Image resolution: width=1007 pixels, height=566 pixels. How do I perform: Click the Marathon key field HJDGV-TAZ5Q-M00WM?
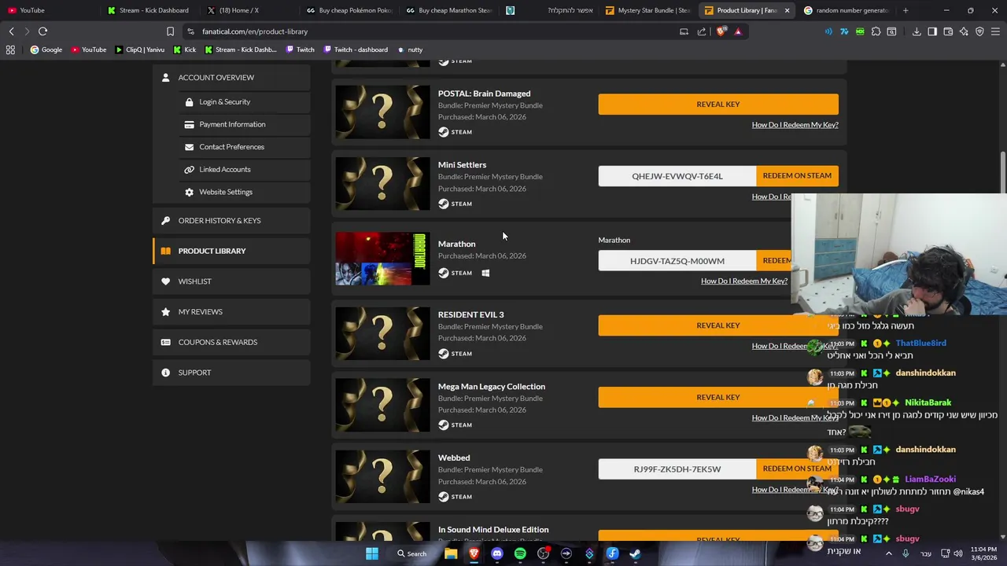click(x=677, y=261)
